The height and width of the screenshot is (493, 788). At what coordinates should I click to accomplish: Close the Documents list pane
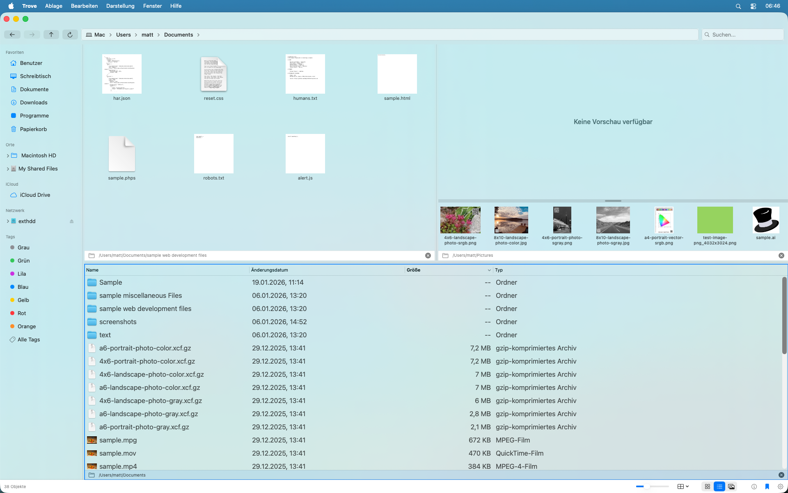(x=781, y=475)
